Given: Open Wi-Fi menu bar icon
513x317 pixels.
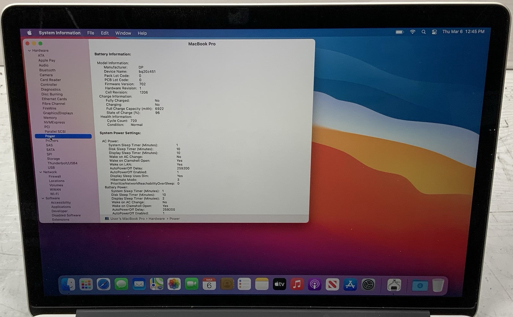Looking at the screenshot, I should (x=413, y=32).
